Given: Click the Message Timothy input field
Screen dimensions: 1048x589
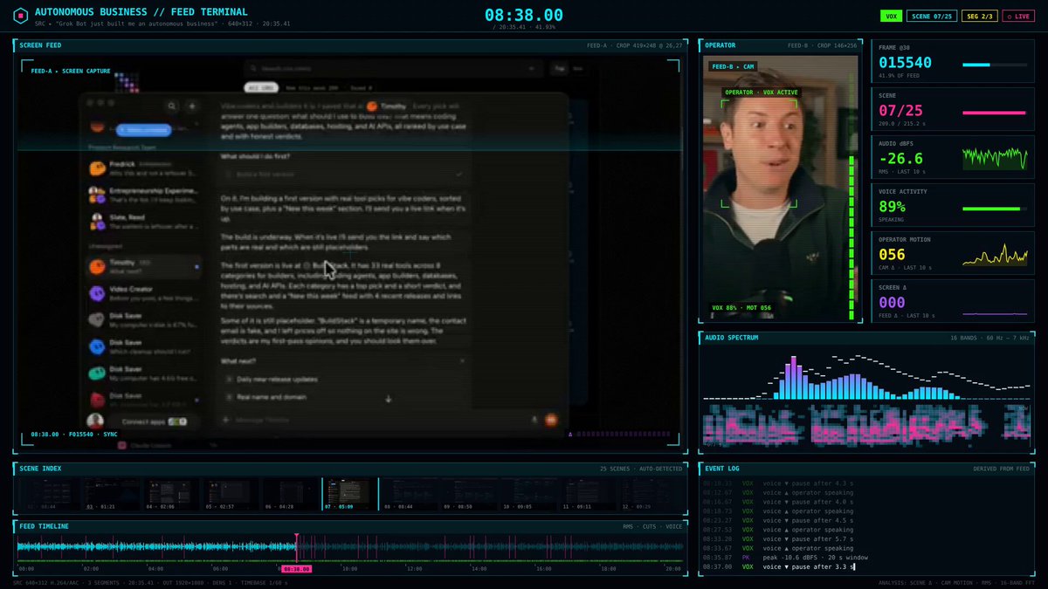Looking at the screenshot, I should point(377,420).
